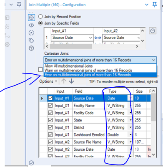Image resolution: width=163 pixels, height=167 pixels.
Task: Open the Help question mark icon
Action: (31, 48)
